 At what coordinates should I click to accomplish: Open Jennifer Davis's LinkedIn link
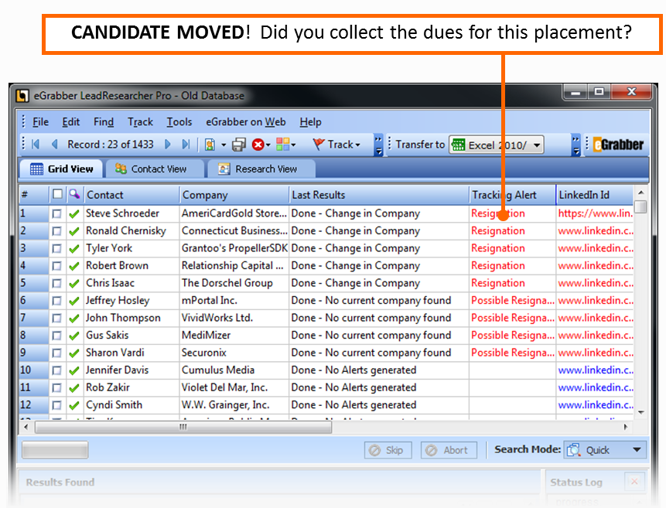pyautogui.click(x=596, y=370)
